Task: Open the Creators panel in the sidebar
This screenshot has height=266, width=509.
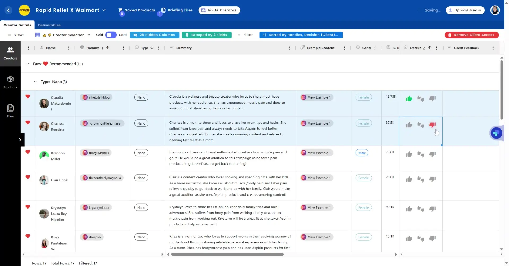Action: click(10, 52)
